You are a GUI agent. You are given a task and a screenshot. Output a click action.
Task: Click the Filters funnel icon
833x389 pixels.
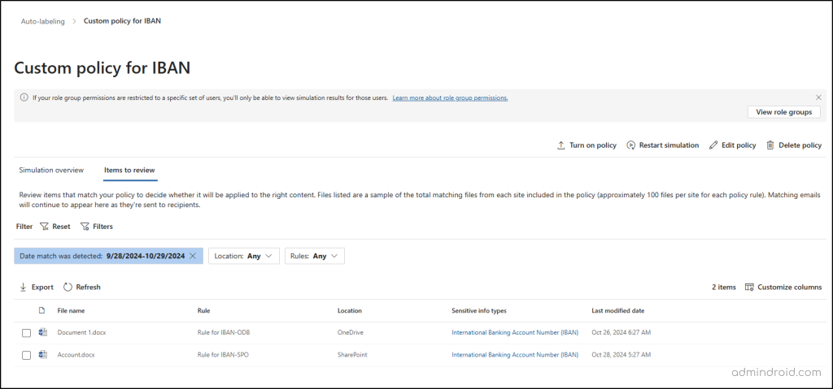click(84, 227)
